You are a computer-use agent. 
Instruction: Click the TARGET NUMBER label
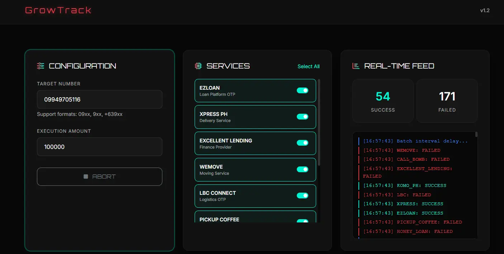pyautogui.click(x=59, y=84)
